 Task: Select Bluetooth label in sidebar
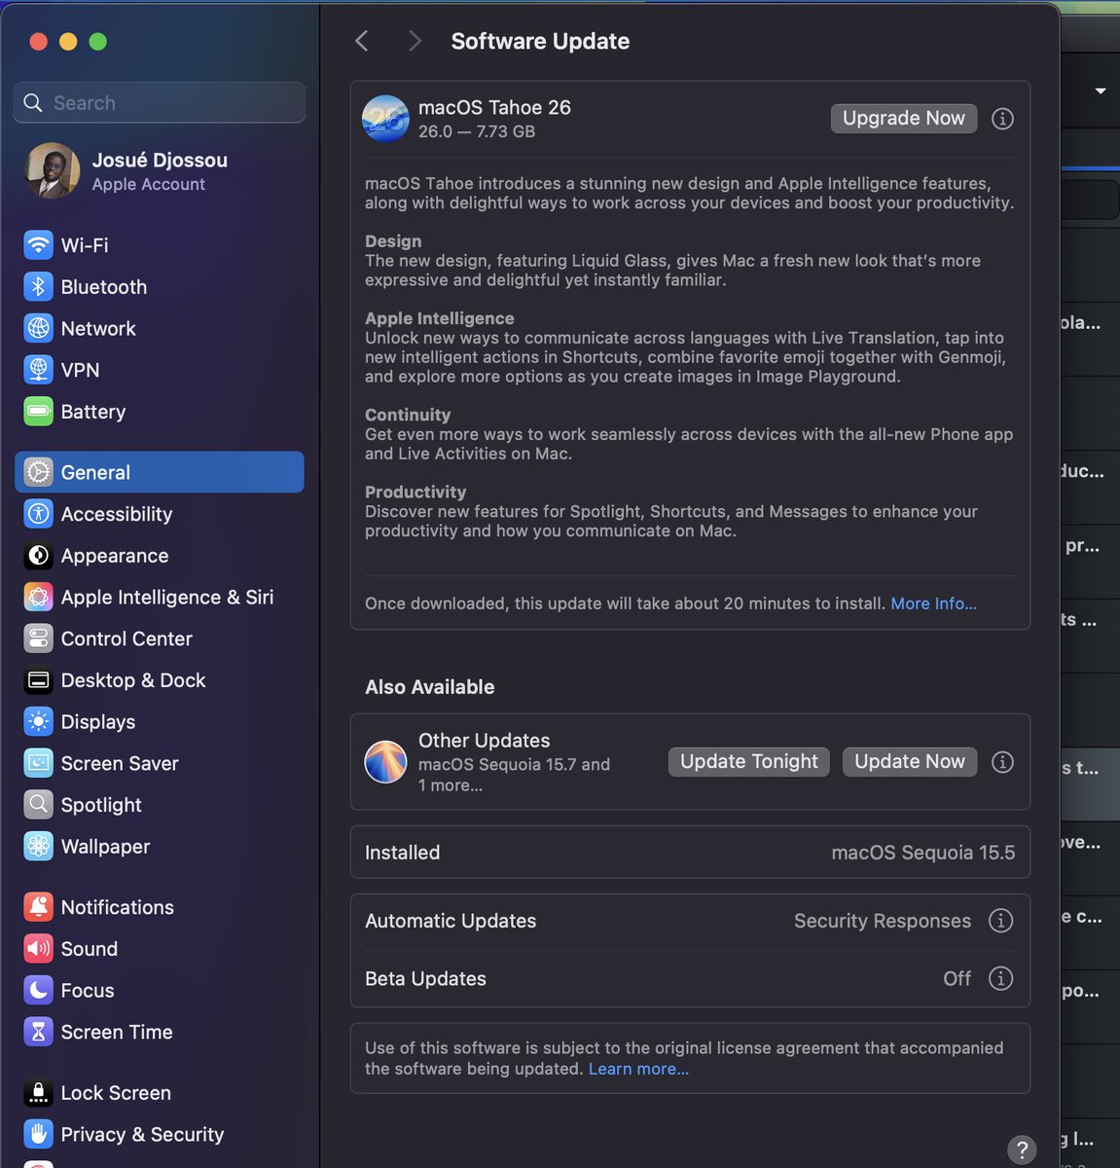(x=104, y=287)
